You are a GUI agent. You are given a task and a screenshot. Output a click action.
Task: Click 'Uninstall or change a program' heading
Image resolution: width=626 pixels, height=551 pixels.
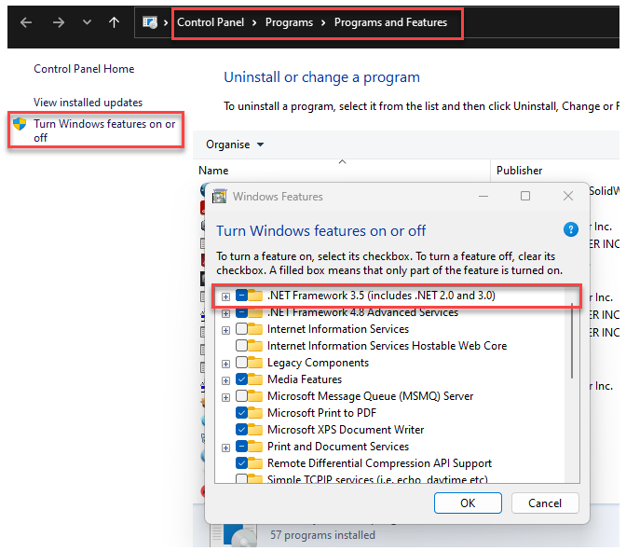click(x=321, y=77)
